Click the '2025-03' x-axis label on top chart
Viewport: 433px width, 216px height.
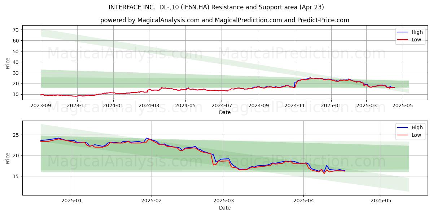click(366, 105)
